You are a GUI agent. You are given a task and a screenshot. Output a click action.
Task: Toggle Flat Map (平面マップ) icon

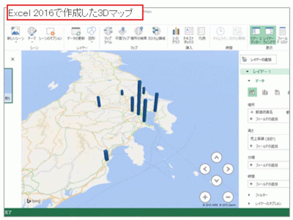(122, 31)
